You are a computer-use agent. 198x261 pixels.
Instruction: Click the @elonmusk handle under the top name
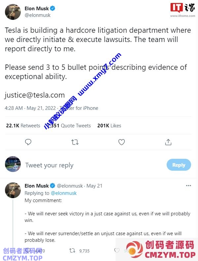pos(38,15)
